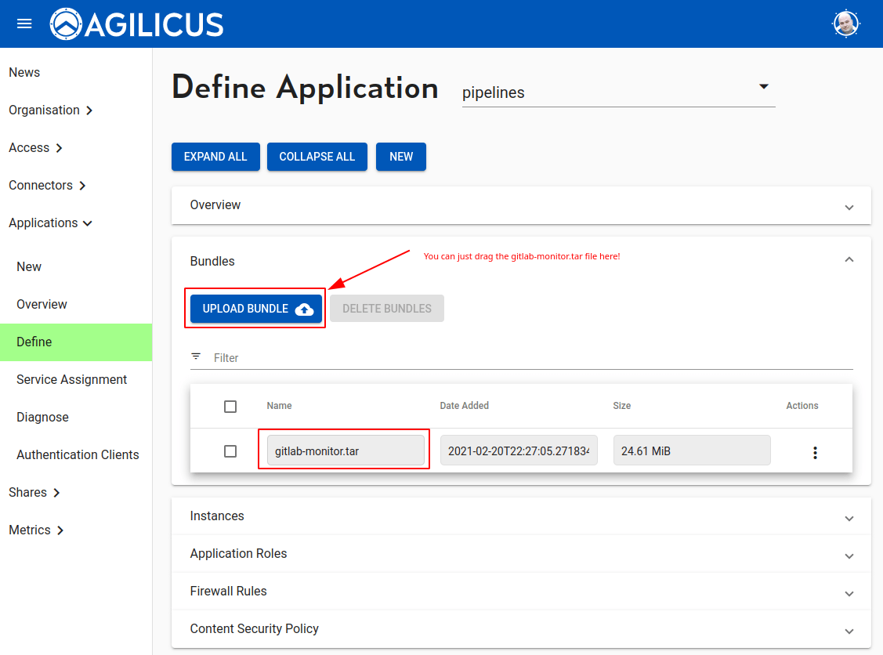Expand the Firewall Rules panel chevron
The width and height of the screenshot is (883, 655).
tap(849, 593)
